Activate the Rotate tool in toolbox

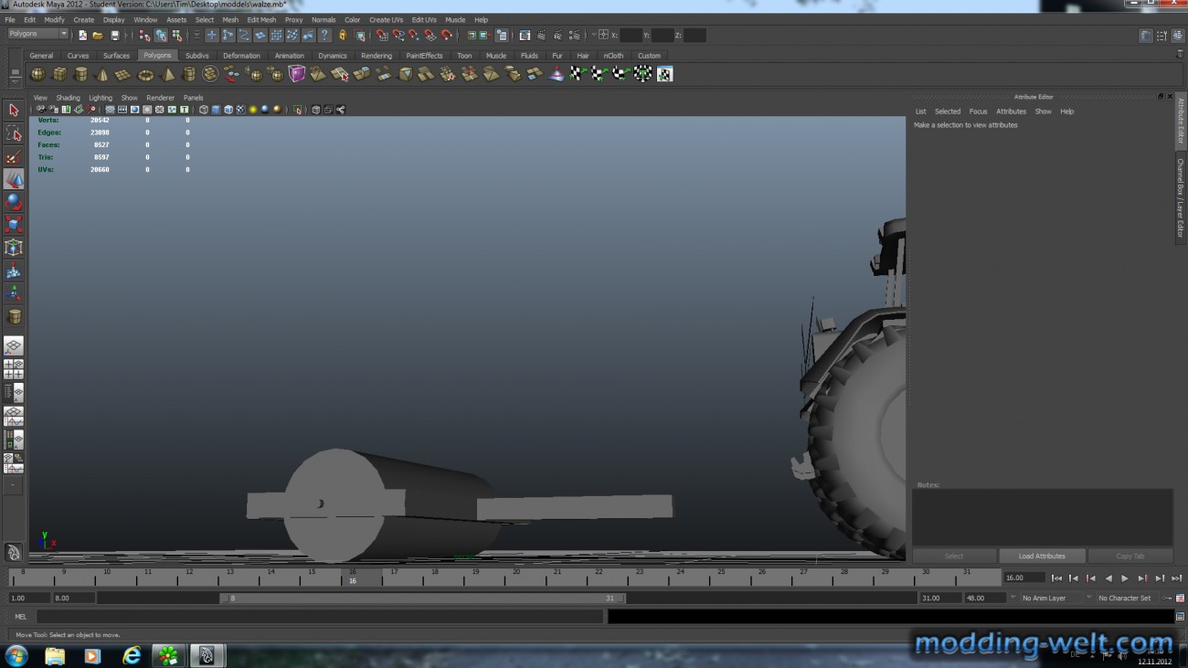point(14,202)
